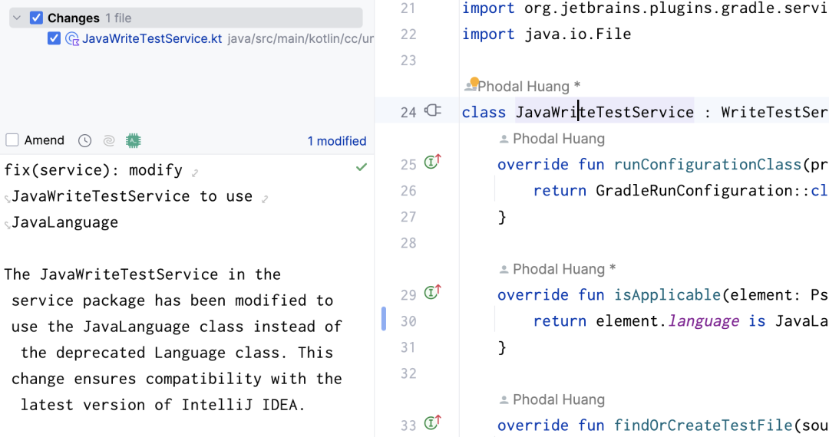Viewport: 829px width, 437px height.
Task: Click the spiral AI icon beside Amend
Action: (109, 140)
